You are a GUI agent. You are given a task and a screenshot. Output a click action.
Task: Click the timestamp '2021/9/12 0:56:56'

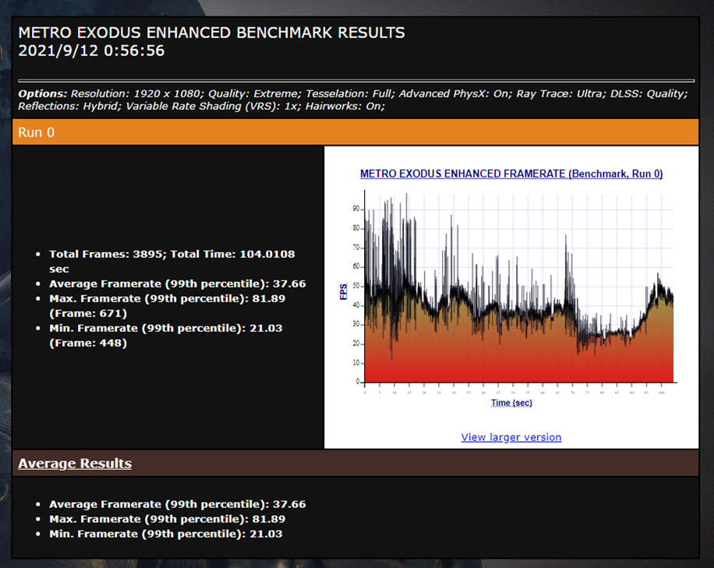[x=91, y=51]
